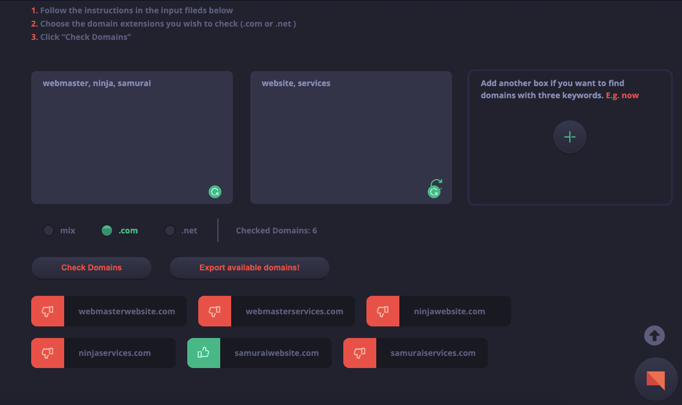Click Grammarly icon in the webmaster keywords box
The image size is (682, 405).
[215, 192]
